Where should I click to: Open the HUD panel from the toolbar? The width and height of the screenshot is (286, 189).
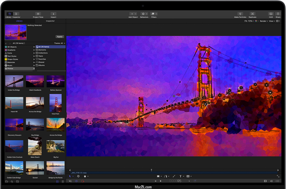pos(271,14)
